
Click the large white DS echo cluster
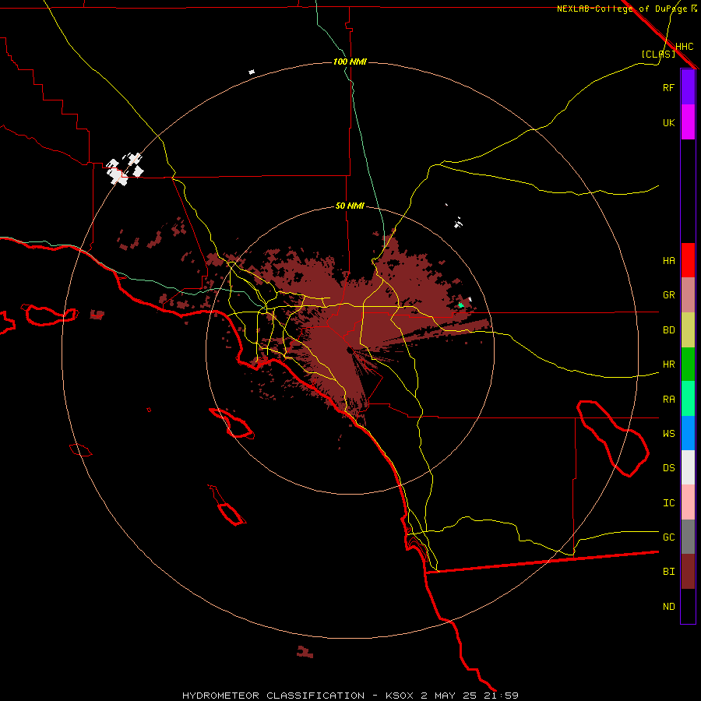[x=125, y=169]
